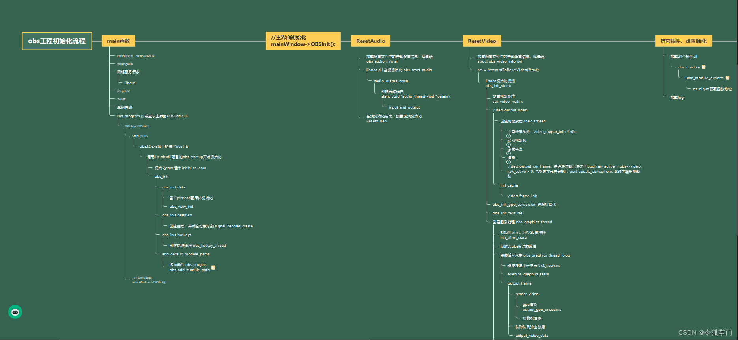
Task: Click the libcurl node
Action: click(x=130, y=83)
